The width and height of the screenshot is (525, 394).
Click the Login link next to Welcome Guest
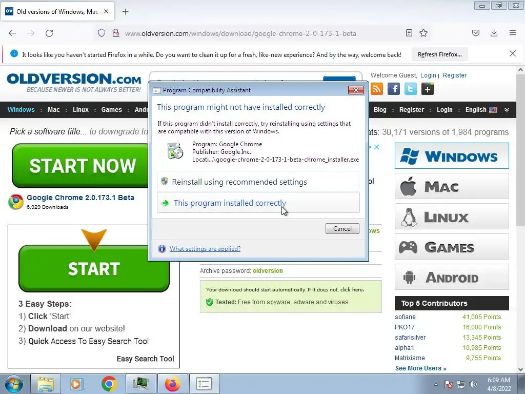[428, 75]
